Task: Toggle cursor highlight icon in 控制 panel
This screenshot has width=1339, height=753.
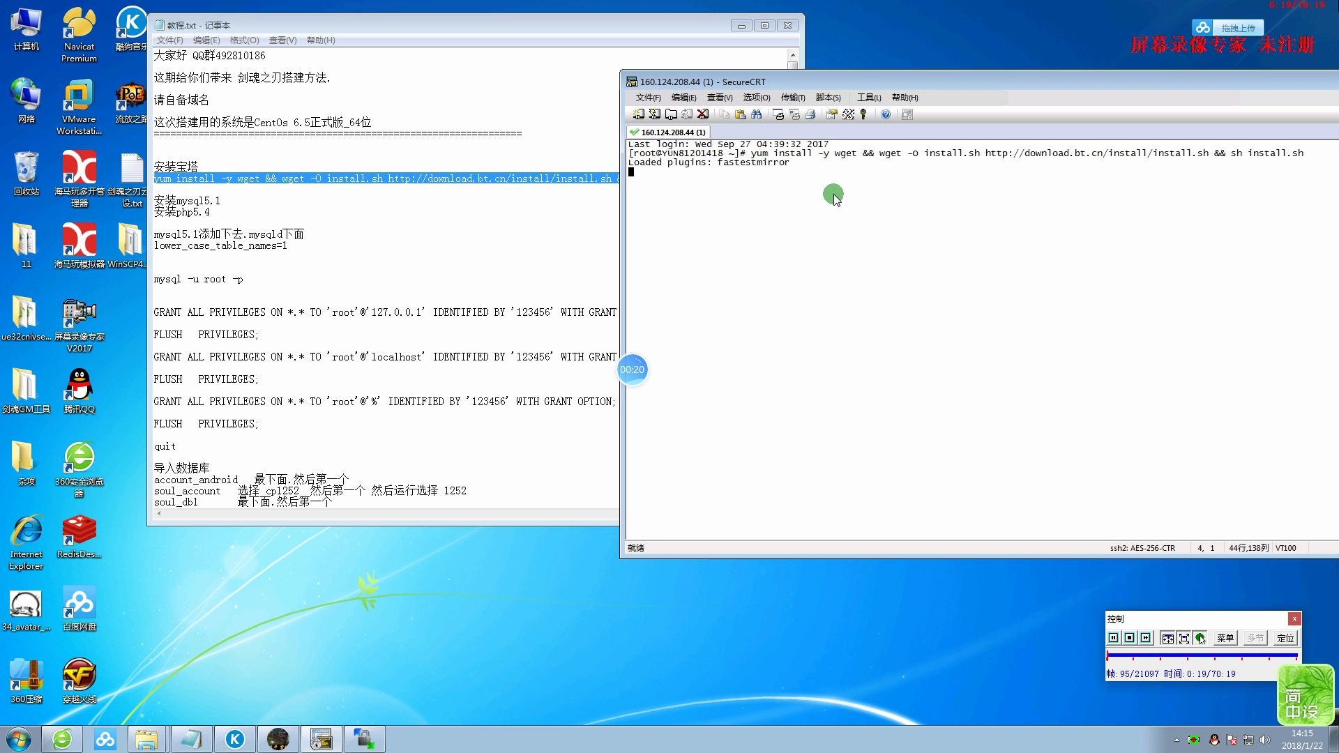Action: coord(1200,638)
